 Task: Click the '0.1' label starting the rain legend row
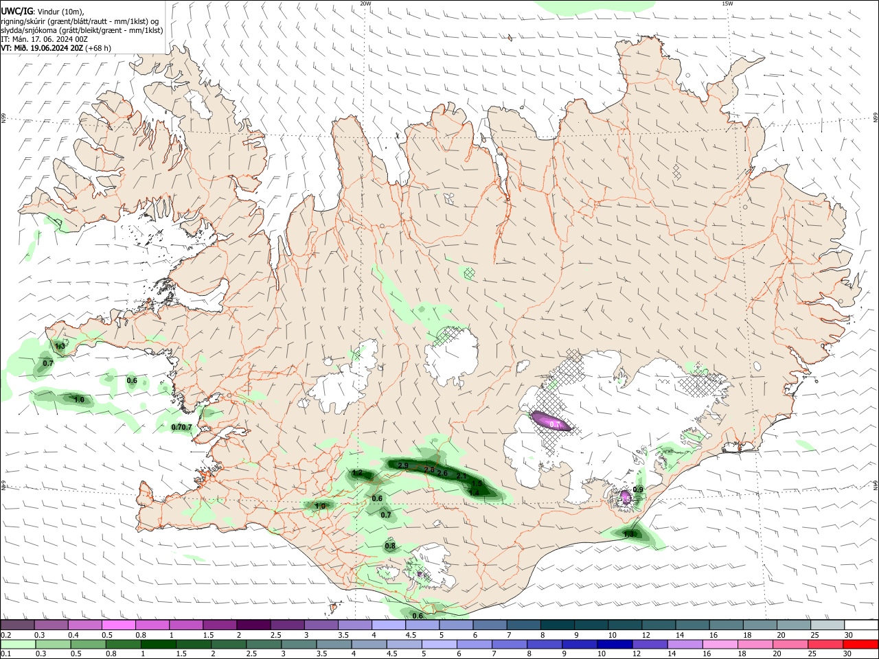[x=6, y=654]
